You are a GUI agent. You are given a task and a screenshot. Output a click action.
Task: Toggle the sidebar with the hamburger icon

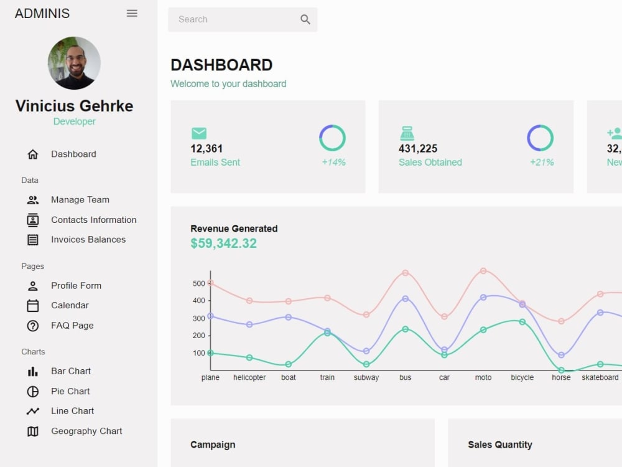131,13
